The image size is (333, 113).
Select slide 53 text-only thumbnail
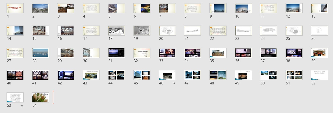(15, 97)
